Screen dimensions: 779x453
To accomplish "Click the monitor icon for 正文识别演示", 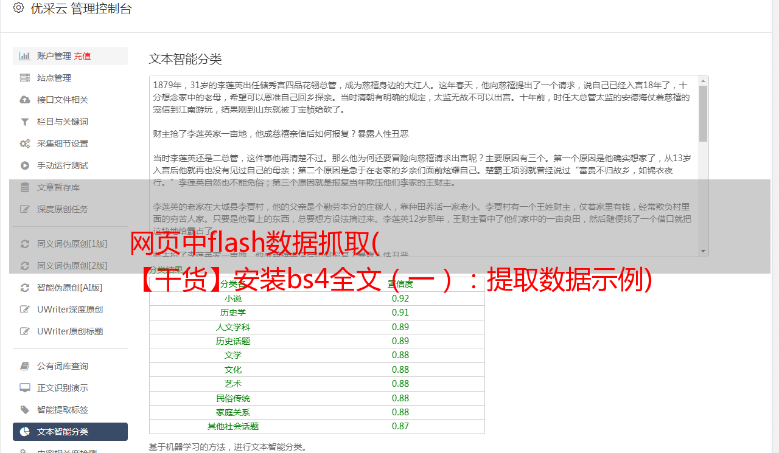I will tap(25, 388).
